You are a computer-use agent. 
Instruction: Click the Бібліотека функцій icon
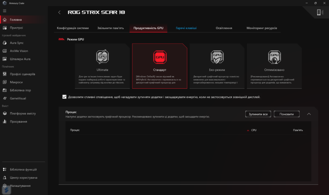5,169
